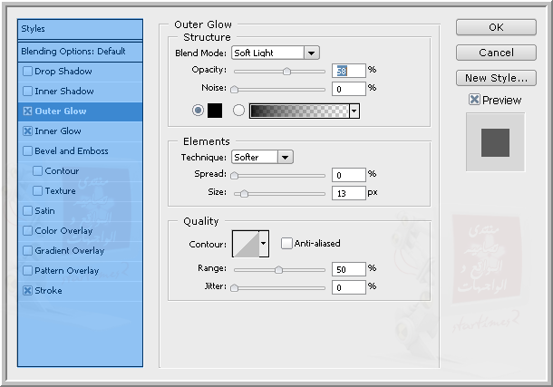Click the style preview thumbnail

pos(495,141)
